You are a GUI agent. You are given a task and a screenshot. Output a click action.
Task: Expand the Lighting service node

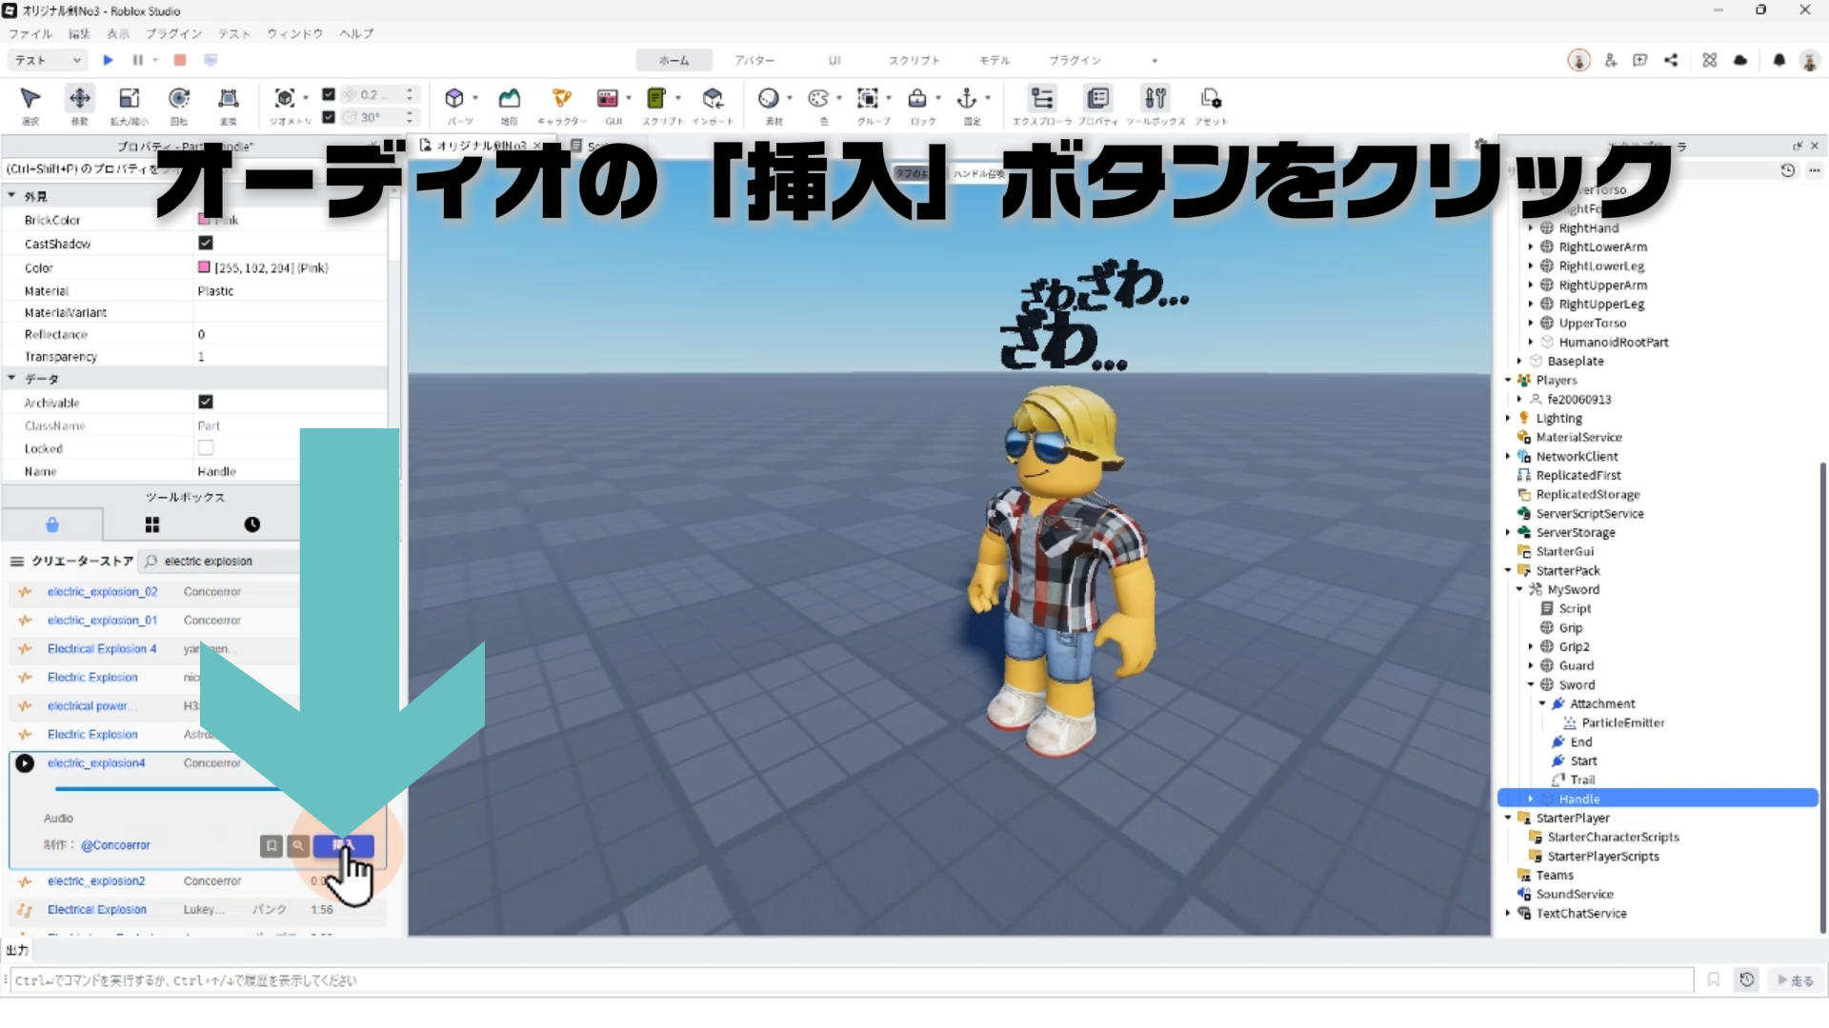(1508, 418)
